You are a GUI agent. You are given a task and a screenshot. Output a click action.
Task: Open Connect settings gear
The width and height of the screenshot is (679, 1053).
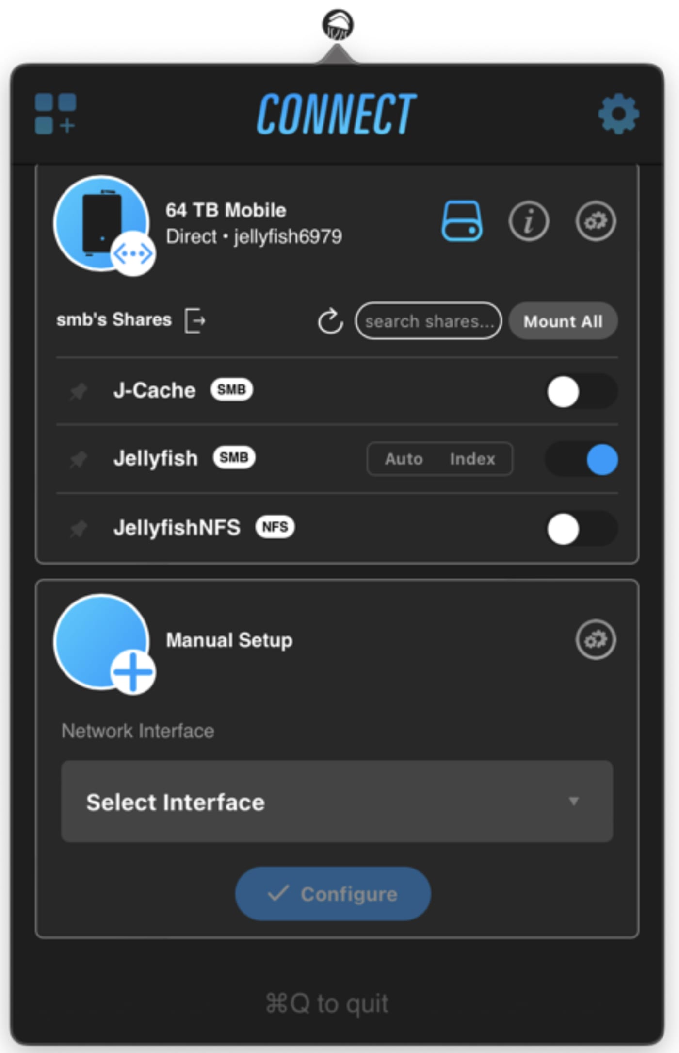[x=618, y=114]
